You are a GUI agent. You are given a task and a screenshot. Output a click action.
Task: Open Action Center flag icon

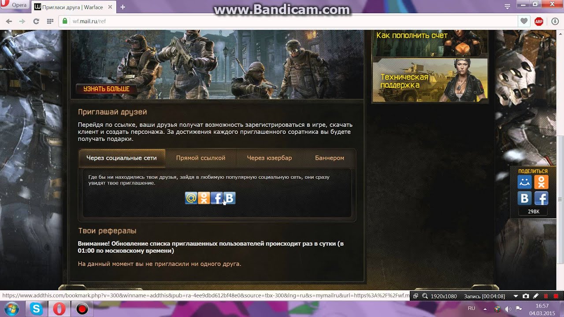pyautogui.click(x=519, y=309)
